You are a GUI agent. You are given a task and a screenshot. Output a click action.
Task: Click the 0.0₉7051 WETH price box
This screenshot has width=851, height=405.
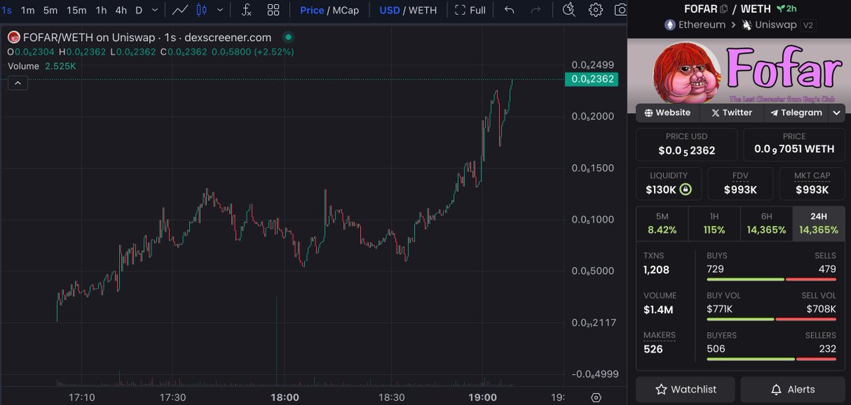click(794, 144)
